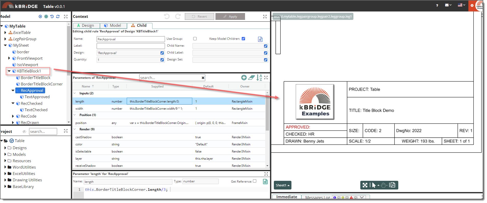Expand the ExcelTable tree node

coord(5,33)
